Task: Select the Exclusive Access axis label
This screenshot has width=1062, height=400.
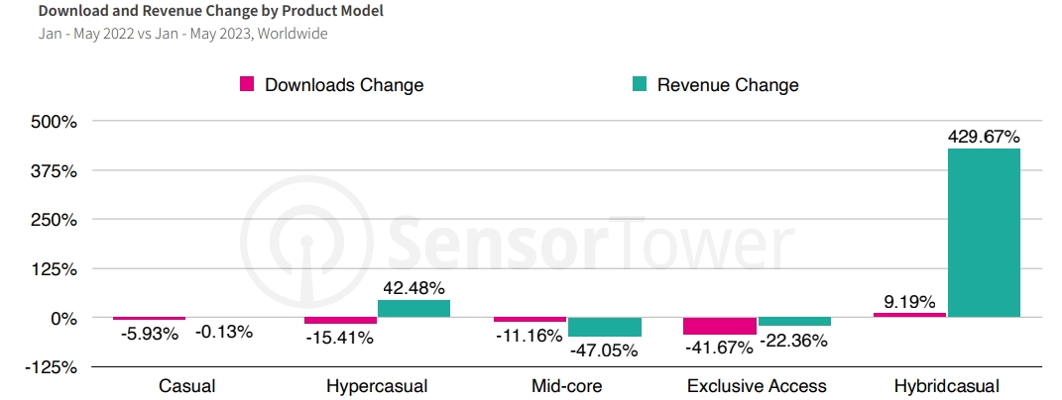Action: coord(755,386)
